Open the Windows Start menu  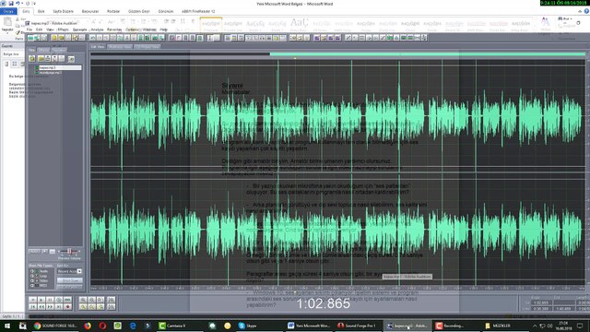point(6,326)
